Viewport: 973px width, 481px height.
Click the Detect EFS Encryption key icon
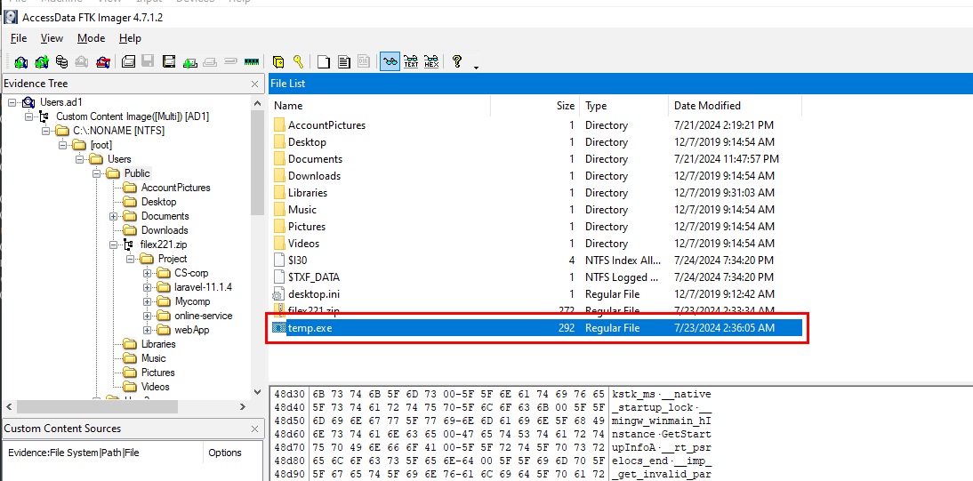point(298,61)
